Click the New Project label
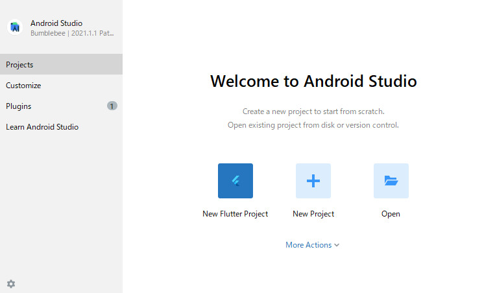Viewport: 495px width, 293px height. (x=313, y=214)
